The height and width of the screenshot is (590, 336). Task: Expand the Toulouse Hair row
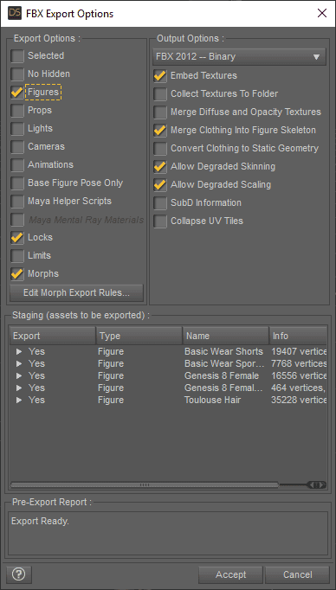point(19,400)
